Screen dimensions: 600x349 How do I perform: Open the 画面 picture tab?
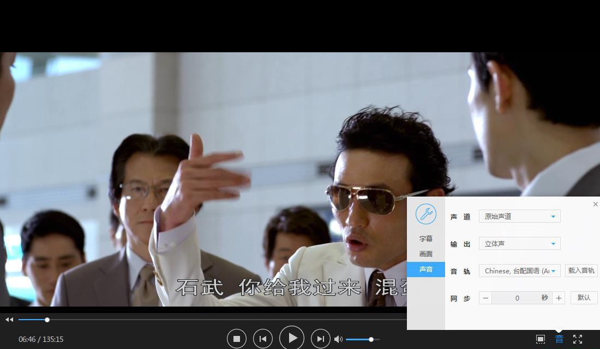pyautogui.click(x=426, y=254)
